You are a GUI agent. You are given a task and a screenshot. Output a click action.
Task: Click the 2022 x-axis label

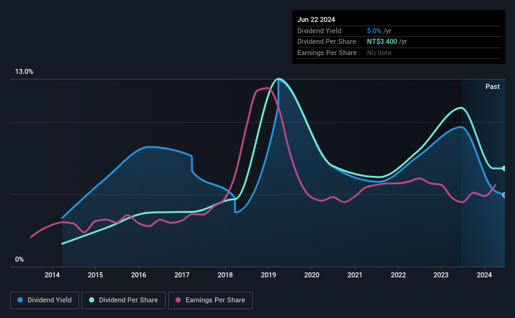tap(398, 275)
